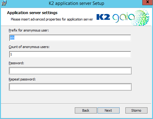Click into the Password input box
Viewport: 153px width, 119px height.
70,71
